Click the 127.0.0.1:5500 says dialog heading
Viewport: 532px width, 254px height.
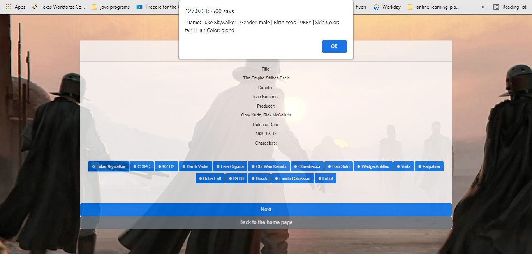coord(210,11)
